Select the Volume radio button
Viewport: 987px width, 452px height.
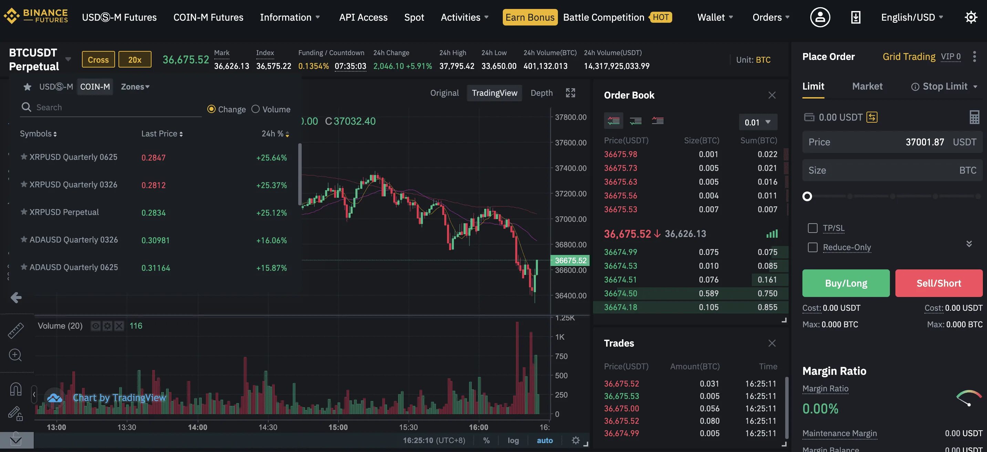[x=256, y=109]
